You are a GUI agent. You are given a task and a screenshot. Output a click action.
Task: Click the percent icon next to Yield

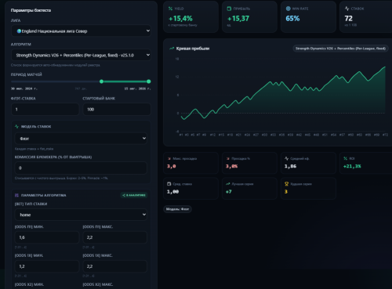170,9
